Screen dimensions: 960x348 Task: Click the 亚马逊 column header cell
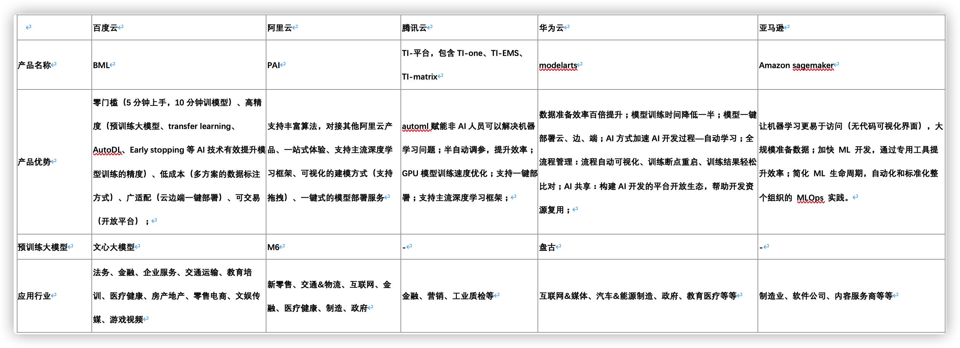(851, 27)
